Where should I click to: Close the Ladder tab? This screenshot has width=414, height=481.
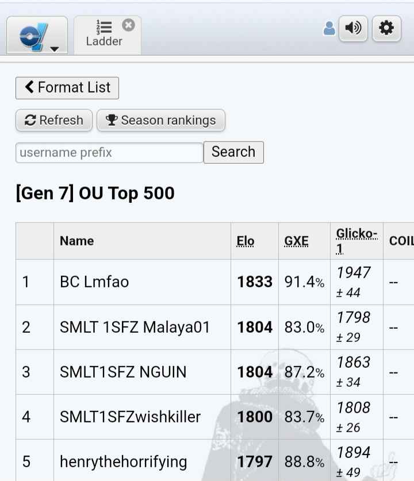128,25
